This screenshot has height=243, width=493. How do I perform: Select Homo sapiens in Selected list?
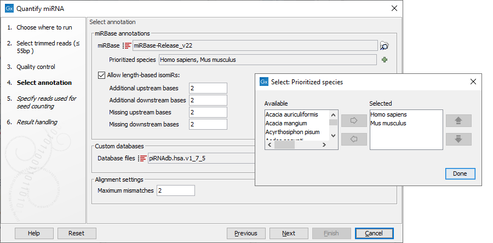(x=388, y=114)
